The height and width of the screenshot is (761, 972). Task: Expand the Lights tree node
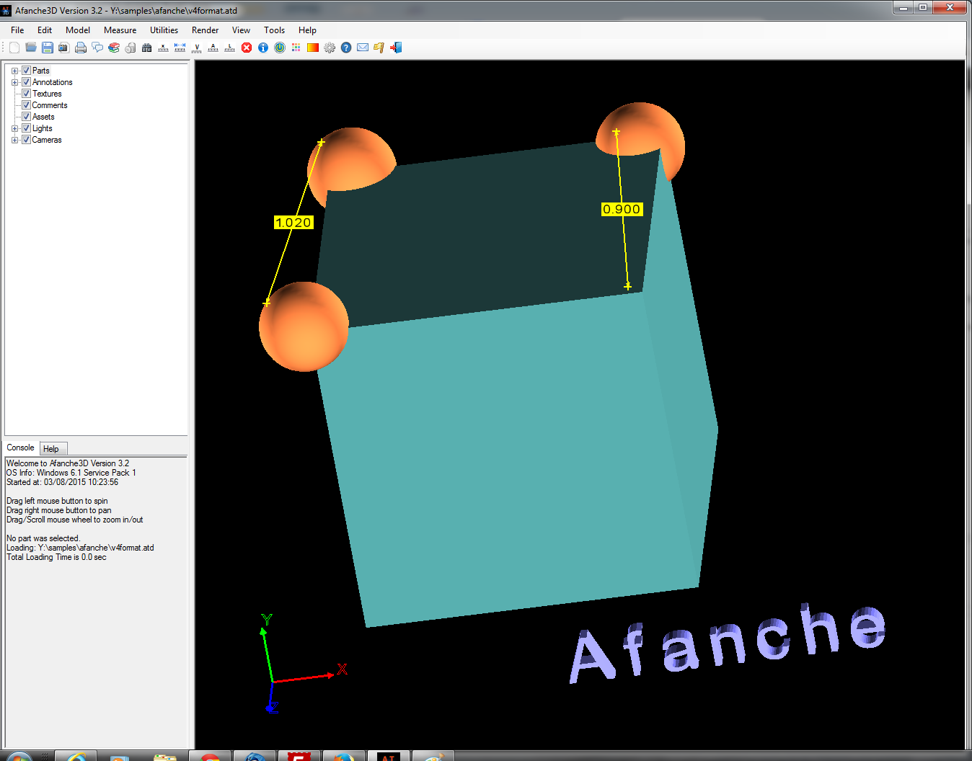point(14,128)
